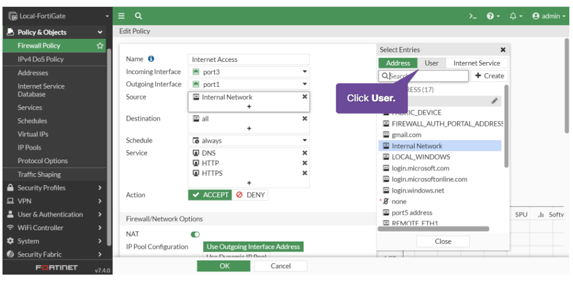Click Create in Select Entries panel
The height and width of the screenshot is (289, 573).
[x=490, y=76]
